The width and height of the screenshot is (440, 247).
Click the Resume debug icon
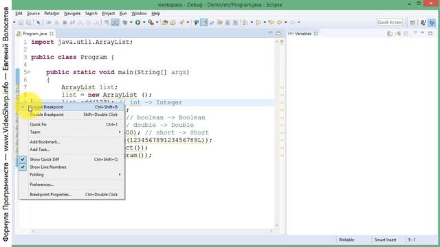[49, 23]
